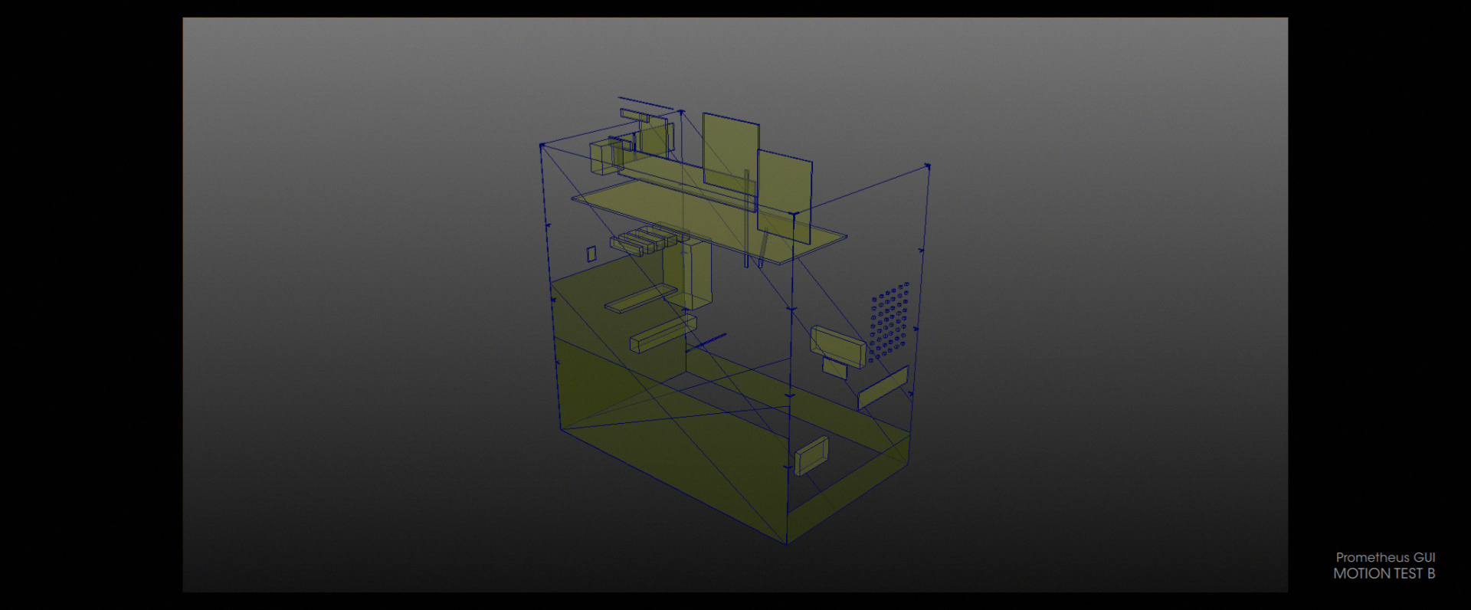Click the long slot panel below the dot grid

point(883,387)
